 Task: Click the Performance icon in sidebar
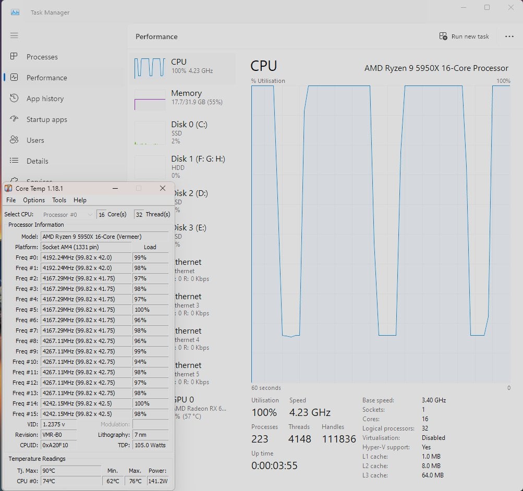(x=14, y=77)
